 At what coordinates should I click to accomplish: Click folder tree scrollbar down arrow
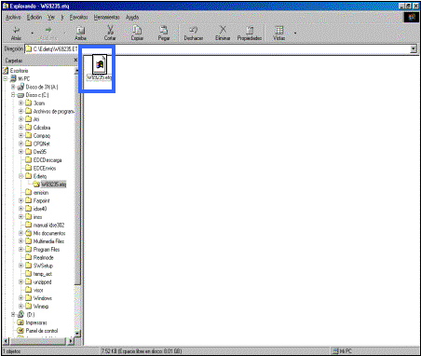coord(77,334)
